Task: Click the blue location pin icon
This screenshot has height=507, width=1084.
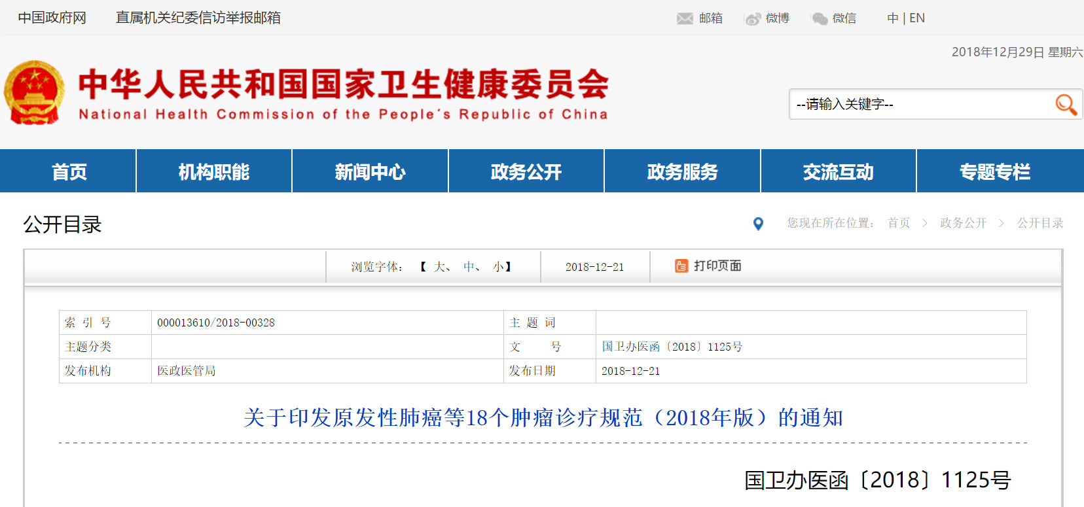Action: pos(758,224)
